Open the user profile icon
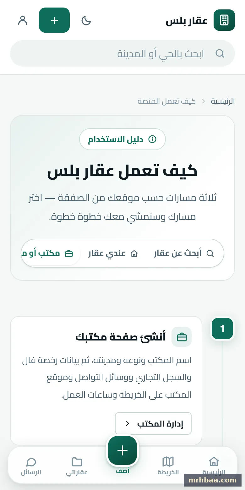245x490 pixels. [x=23, y=20]
